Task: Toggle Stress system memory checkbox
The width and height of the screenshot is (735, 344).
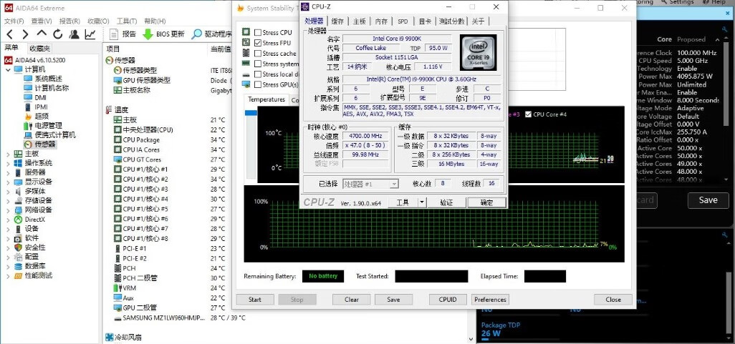Action: click(258, 64)
